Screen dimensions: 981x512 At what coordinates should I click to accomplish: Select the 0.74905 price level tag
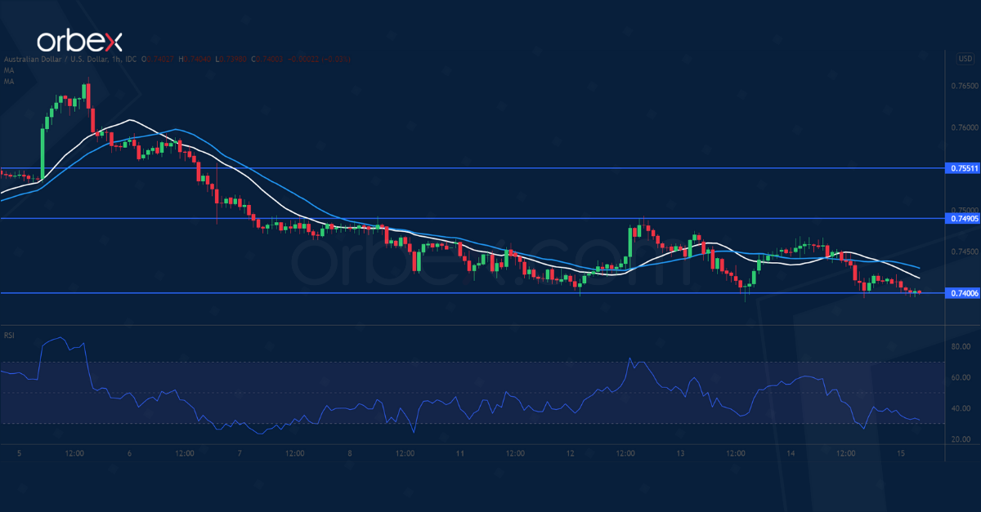[x=962, y=218]
